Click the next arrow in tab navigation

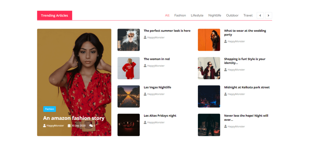(268, 15)
